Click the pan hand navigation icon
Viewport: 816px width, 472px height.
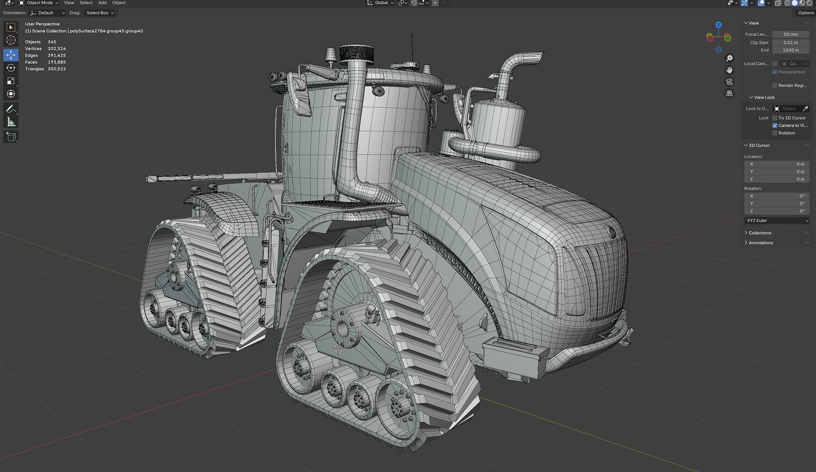click(x=730, y=70)
